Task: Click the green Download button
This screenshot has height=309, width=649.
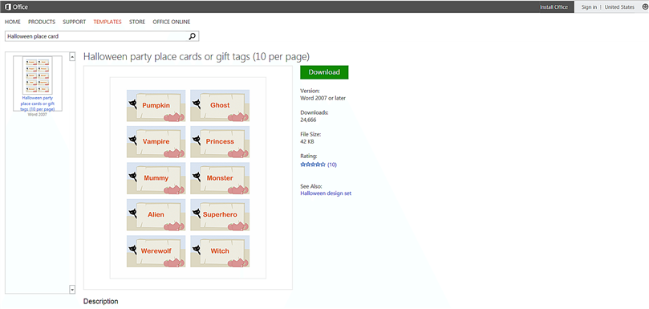Action: [324, 72]
